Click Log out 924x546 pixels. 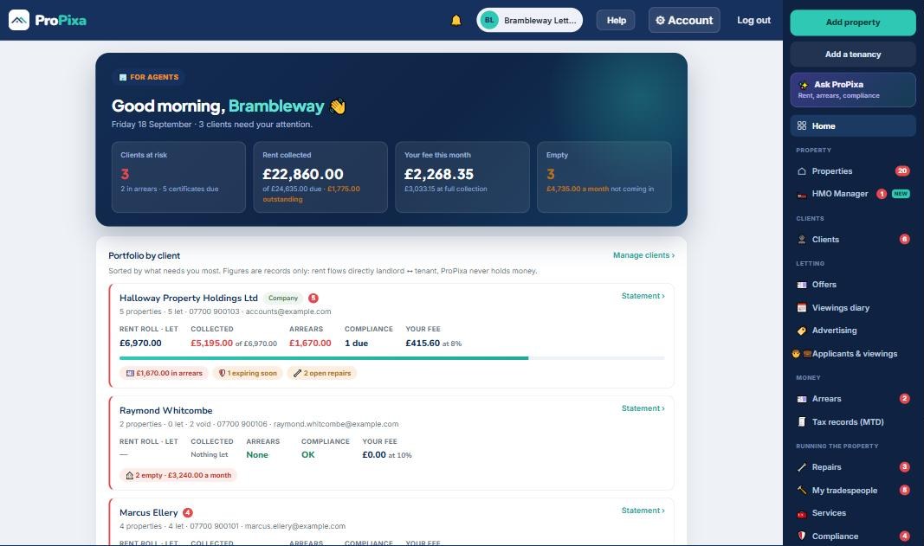coord(753,20)
